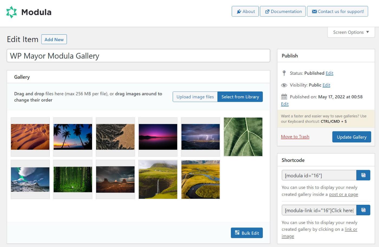Click the Shortcode panel heading
Viewport: 379px width, 247px height.
coord(293,160)
